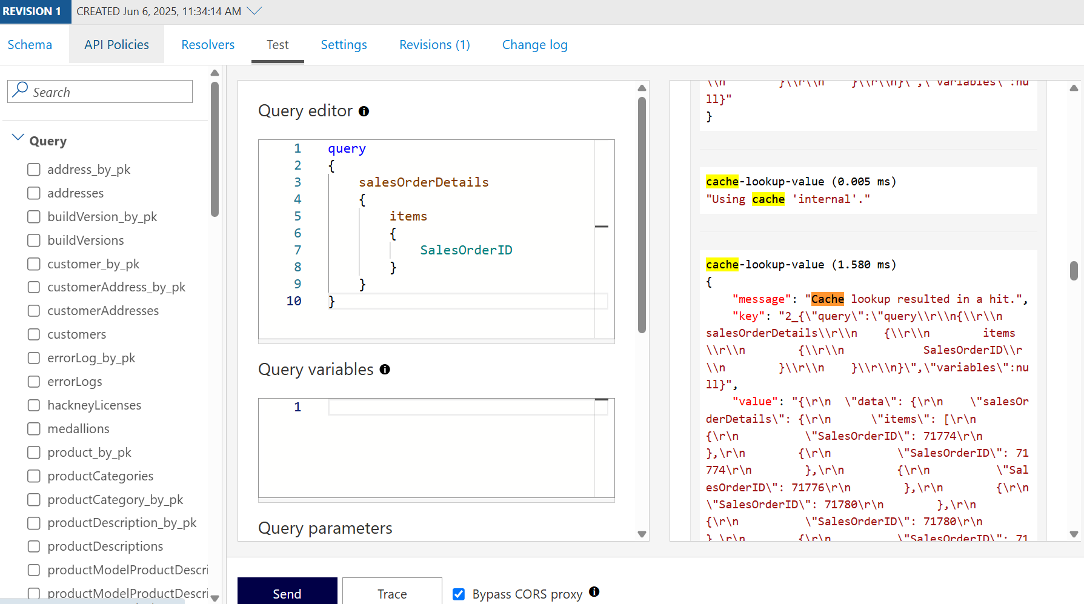The width and height of the screenshot is (1084, 604).
Task: Click the info icon next to Bypass CORS proxy
Action: (594, 592)
